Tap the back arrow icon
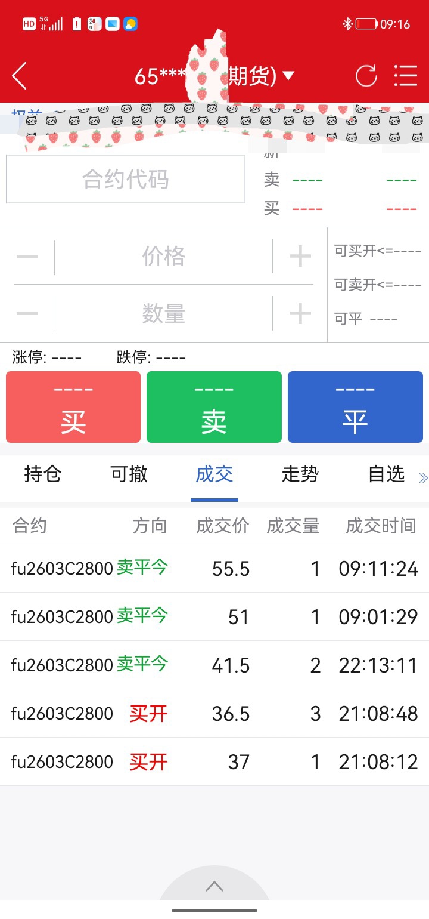Screen dimensions: 429x919 click(x=19, y=76)
